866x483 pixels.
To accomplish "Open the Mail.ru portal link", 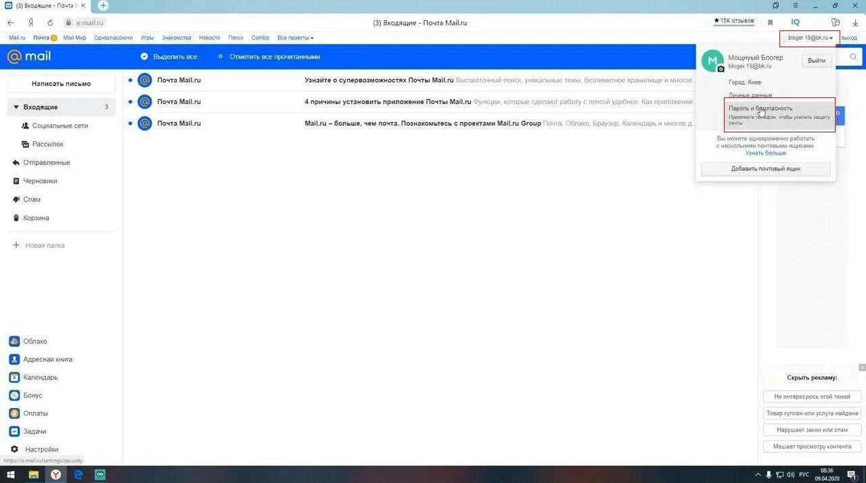I will pyautogui.click(x=17, y=38).
